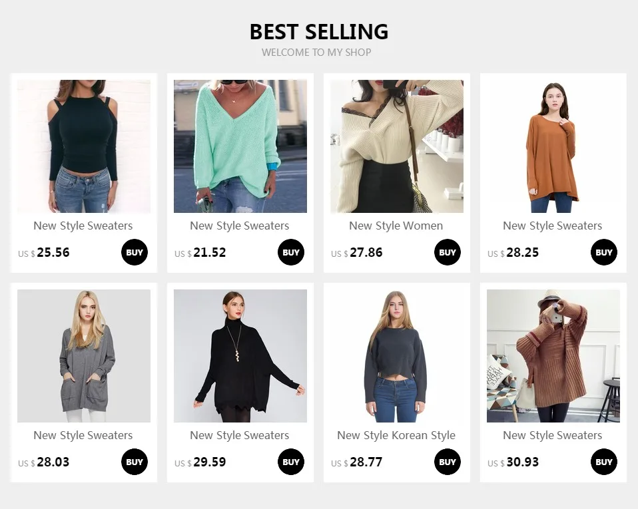Open the dark cropped sweater image

(397, 356)
